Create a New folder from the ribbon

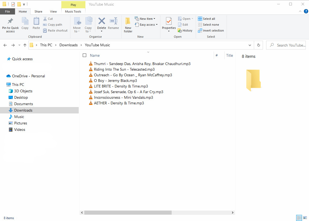point(128,25)
